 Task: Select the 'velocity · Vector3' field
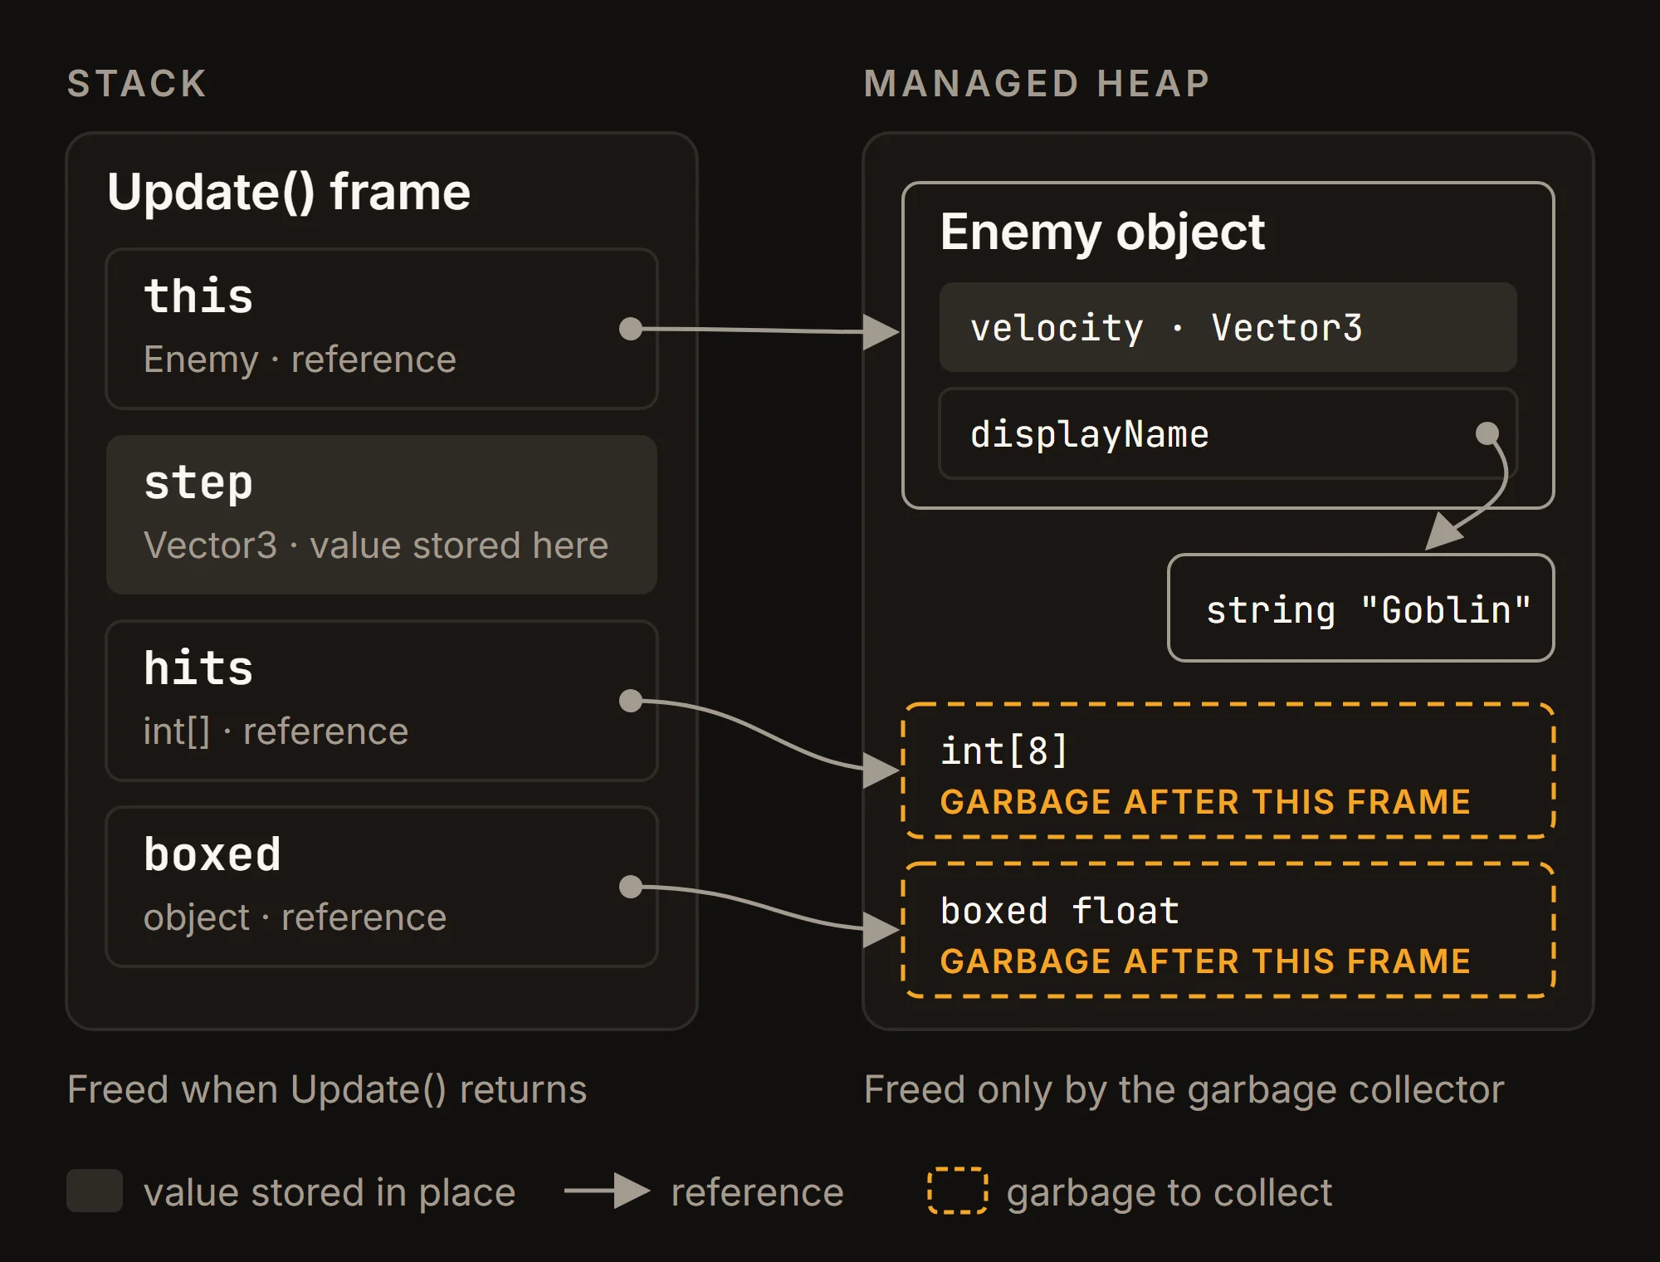1228,327
